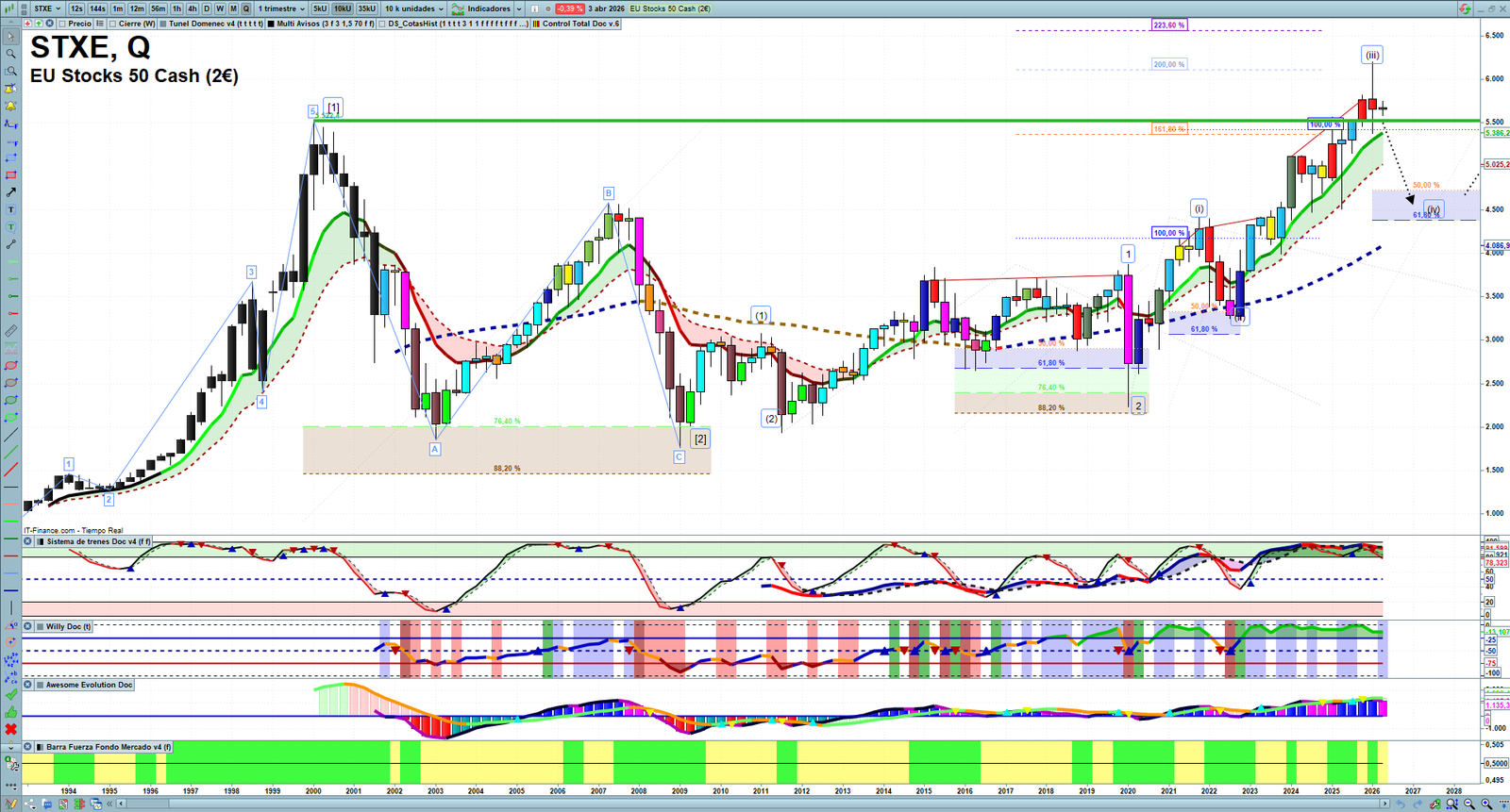The height and width of the screenshot is (812, 1510).
Task: Select the segment line tool
Action: coord(11,244)
